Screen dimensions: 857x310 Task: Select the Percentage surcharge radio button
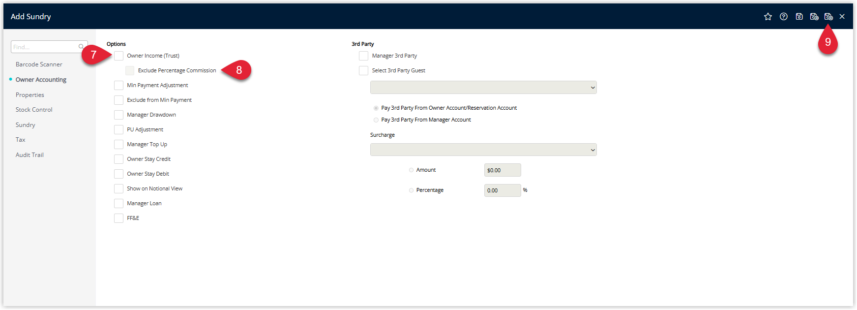point(412,190)
